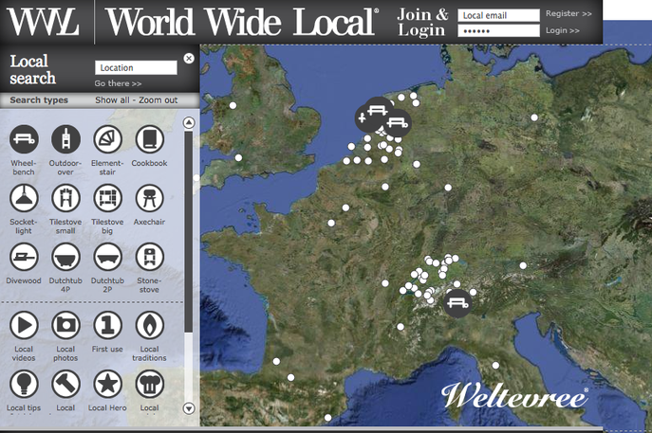Image resolution: width=652 pixels, height=433 pixels.
Task: Toggle the Stonestove search type
Action: point(149,257)
